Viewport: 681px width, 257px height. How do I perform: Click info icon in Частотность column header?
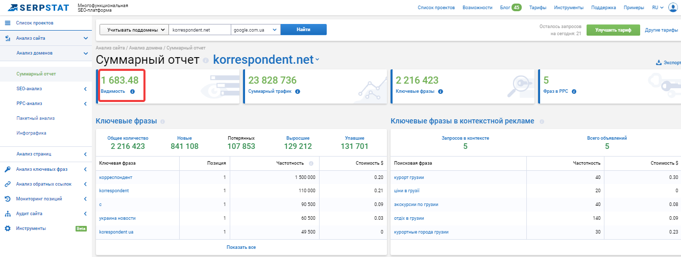[x=311, y=163]
